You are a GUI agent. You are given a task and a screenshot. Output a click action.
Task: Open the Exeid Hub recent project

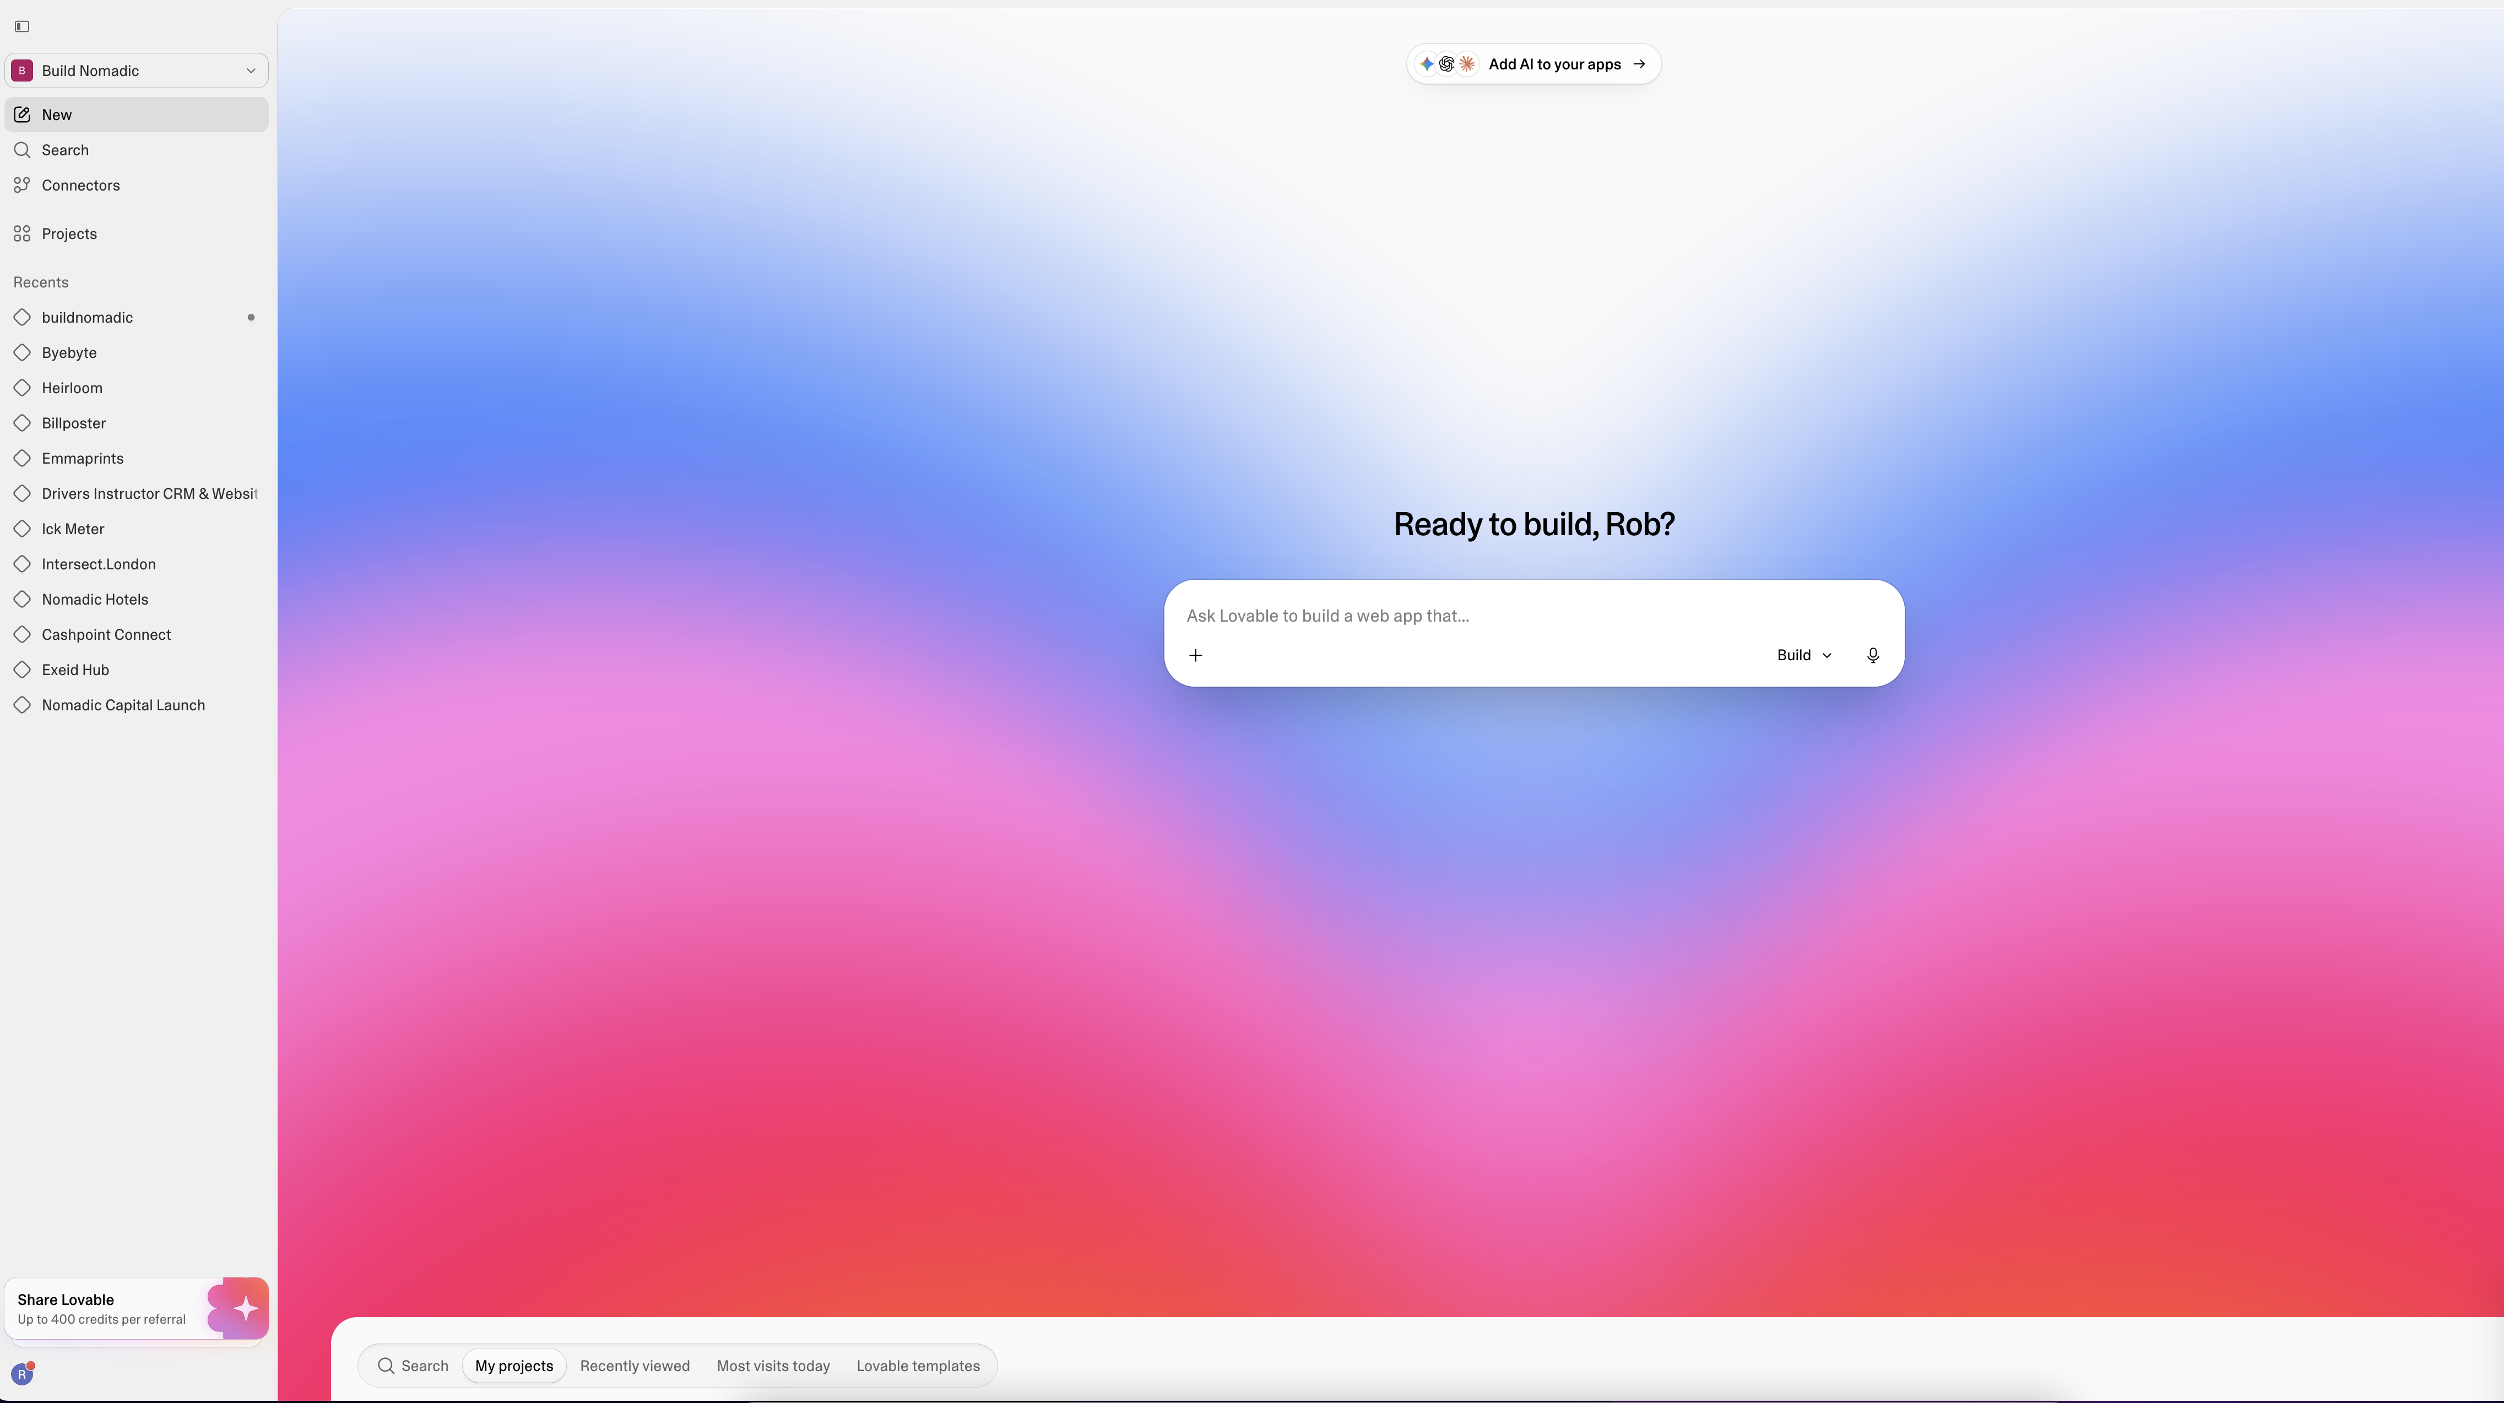point(136,671)
